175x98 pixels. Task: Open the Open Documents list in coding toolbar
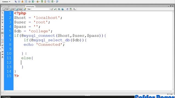(x=2, y=13)
